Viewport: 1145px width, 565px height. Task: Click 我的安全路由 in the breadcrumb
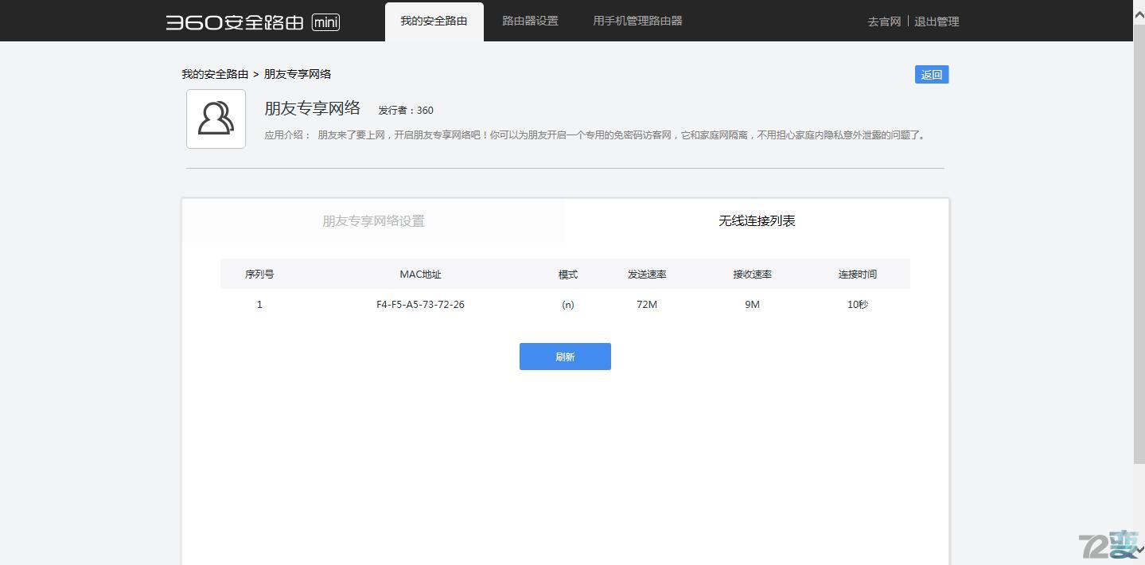coord(214,74)
